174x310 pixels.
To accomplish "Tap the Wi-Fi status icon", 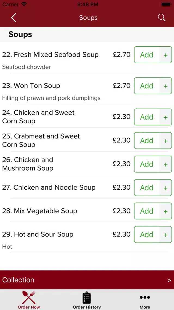I will click(x=24, y=4).
